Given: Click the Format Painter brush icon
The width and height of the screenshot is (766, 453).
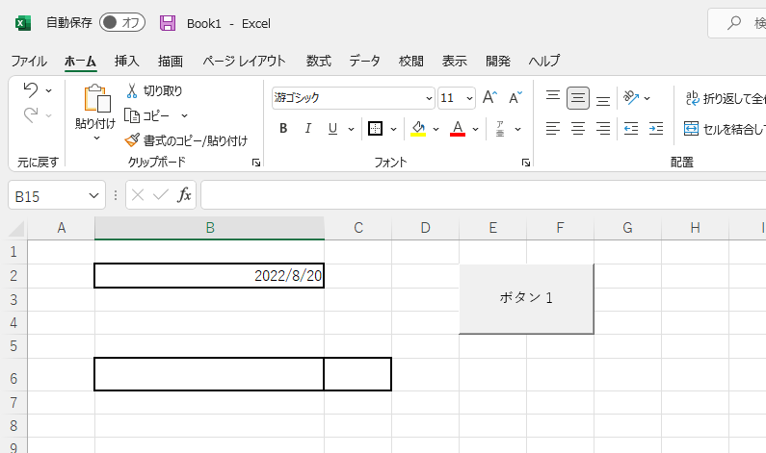Looking at the screenshot, I should click(x=133, y=140).
